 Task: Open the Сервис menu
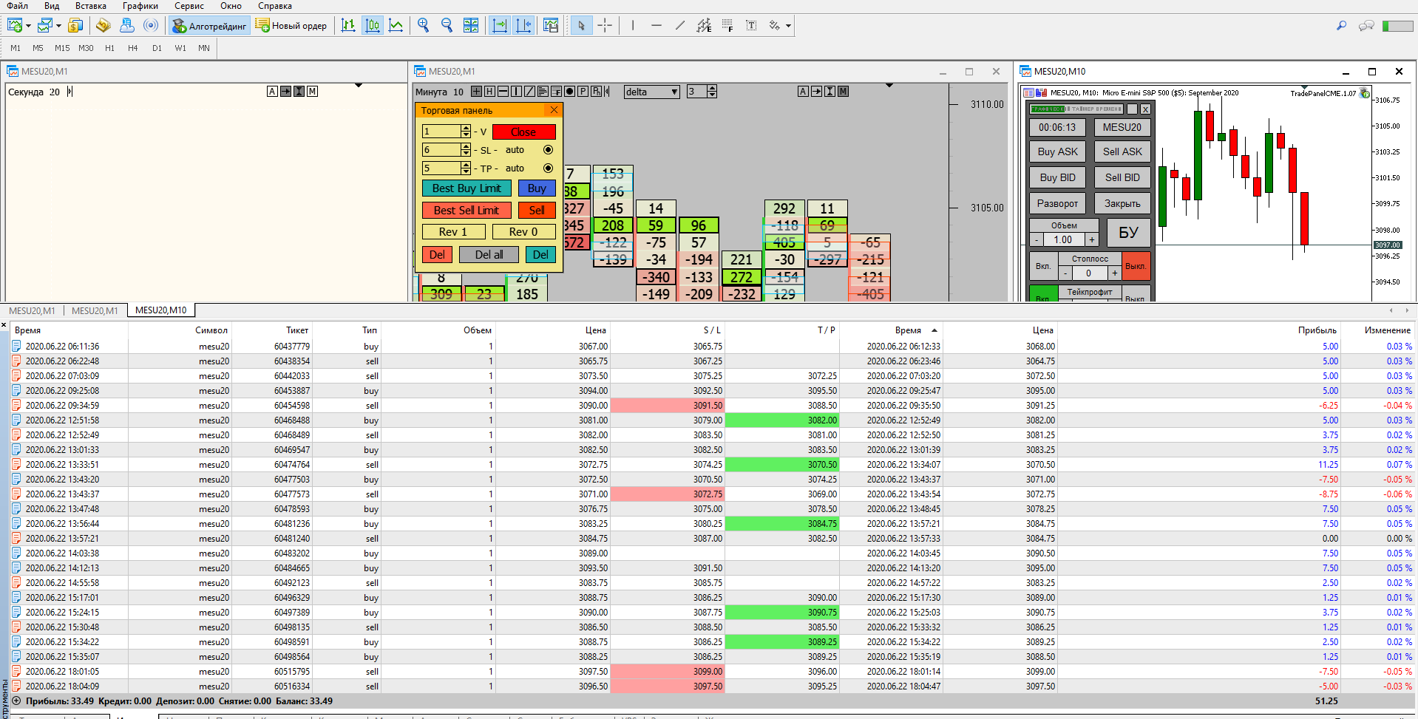pyautogui.click(x=189, y=6)
